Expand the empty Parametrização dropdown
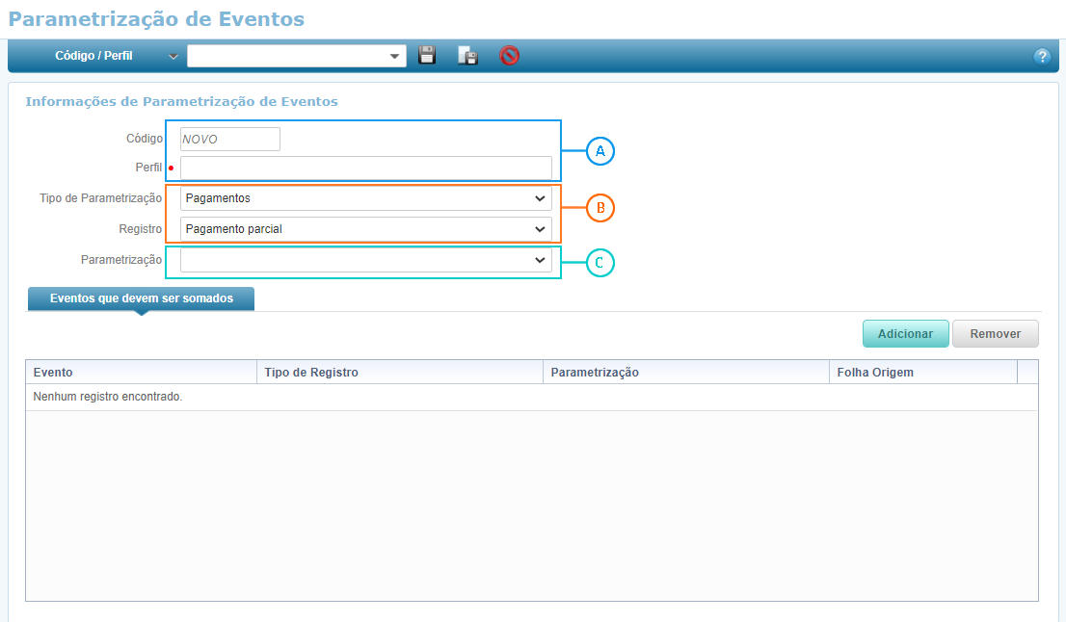This screenshot has height=622, width=1066. coord(365,260)
